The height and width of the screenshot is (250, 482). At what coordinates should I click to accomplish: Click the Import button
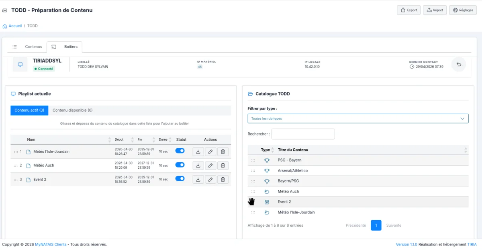coord(435,10)
